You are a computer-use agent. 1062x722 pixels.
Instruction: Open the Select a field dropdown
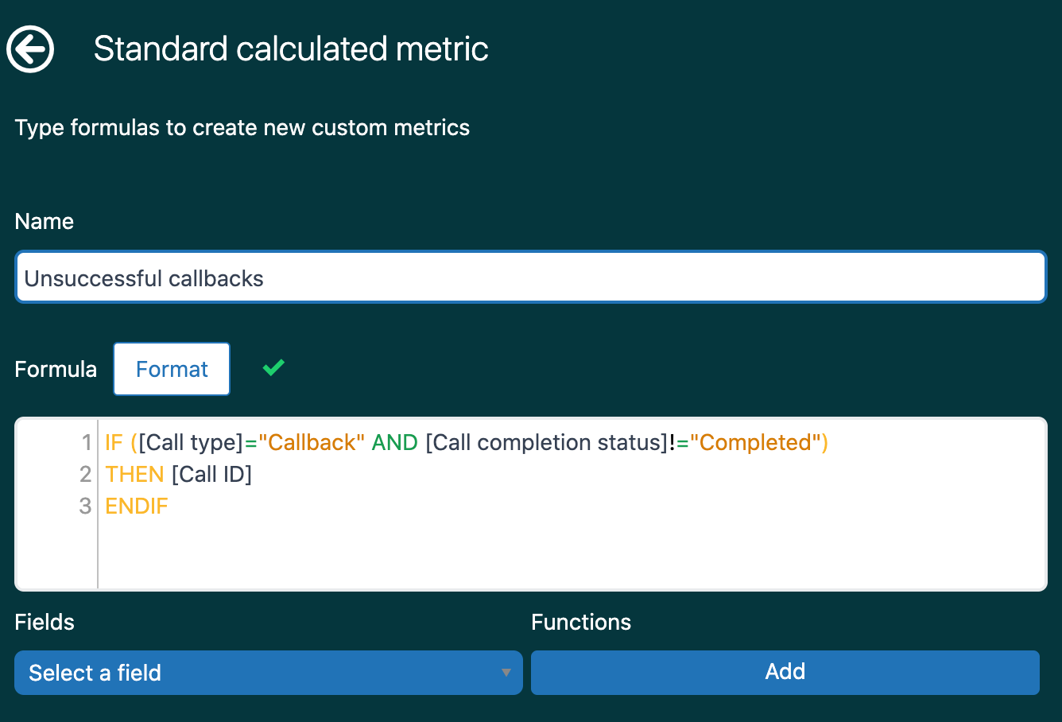pyautogui.click(x=268, y=673)
